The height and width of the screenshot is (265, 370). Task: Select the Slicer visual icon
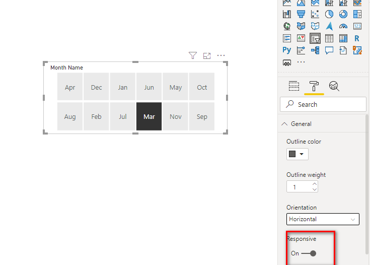315,38
